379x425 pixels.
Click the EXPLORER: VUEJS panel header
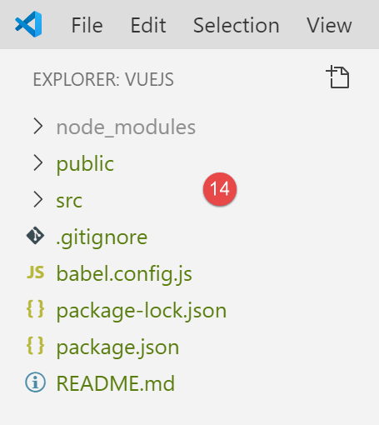coord(103,79)
